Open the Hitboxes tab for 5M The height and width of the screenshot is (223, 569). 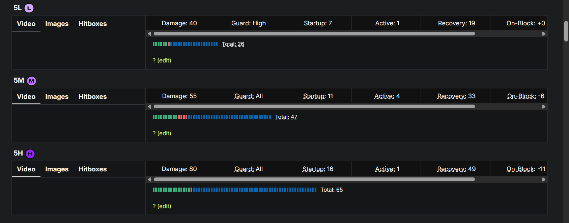(92, 96)
